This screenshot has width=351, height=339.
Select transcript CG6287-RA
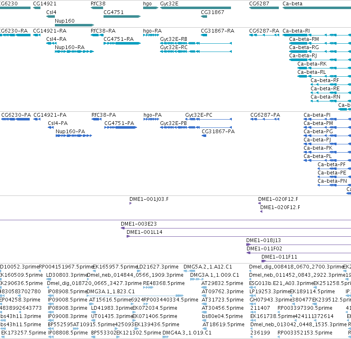click(264, 35)
